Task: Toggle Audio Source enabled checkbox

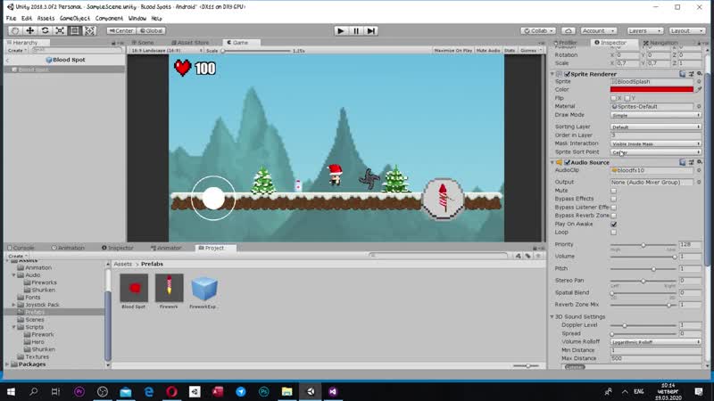Action: (567, 162)
